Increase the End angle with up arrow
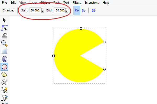The height and width of the screenshot is (104, 157). point(67,9)
